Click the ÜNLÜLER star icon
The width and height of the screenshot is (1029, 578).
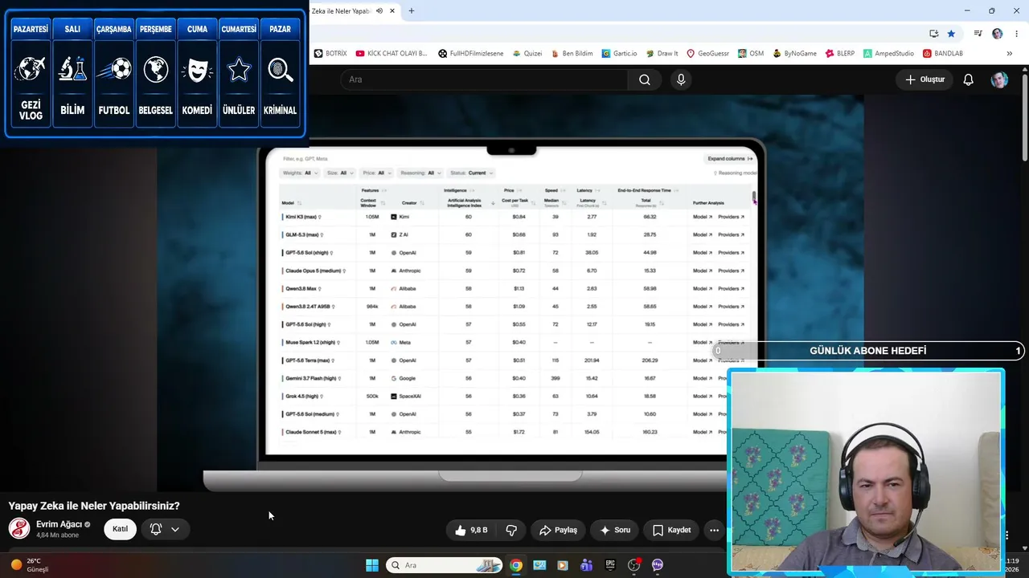[239, 69]
